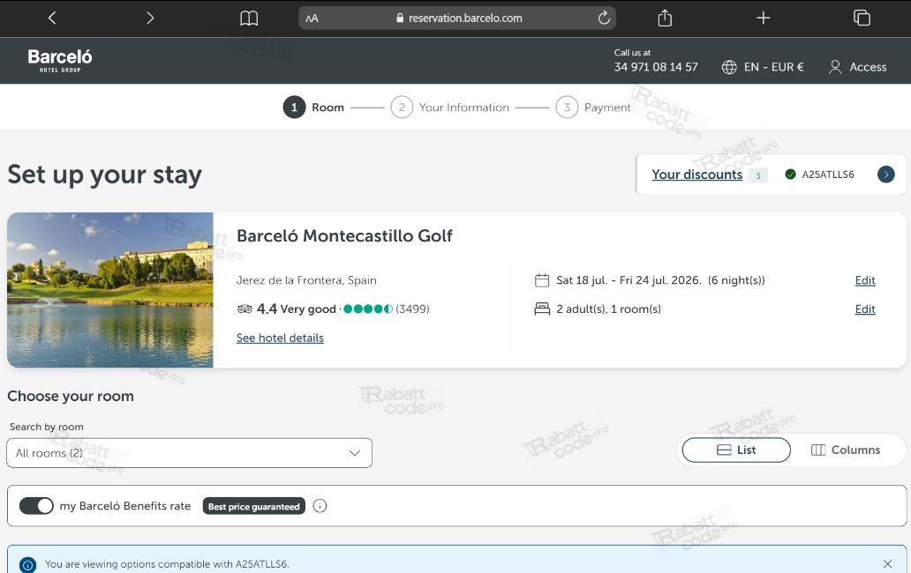
Task: Select step 3 Payment
Action: pos(592,108)
